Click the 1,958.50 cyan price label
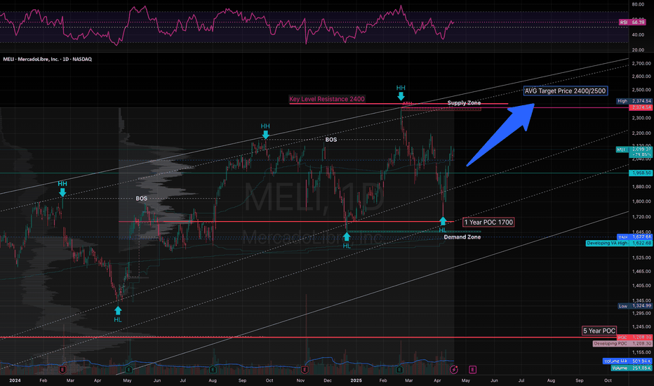The height and width of the screenshot is (386, 654). [x=641, y=173]
